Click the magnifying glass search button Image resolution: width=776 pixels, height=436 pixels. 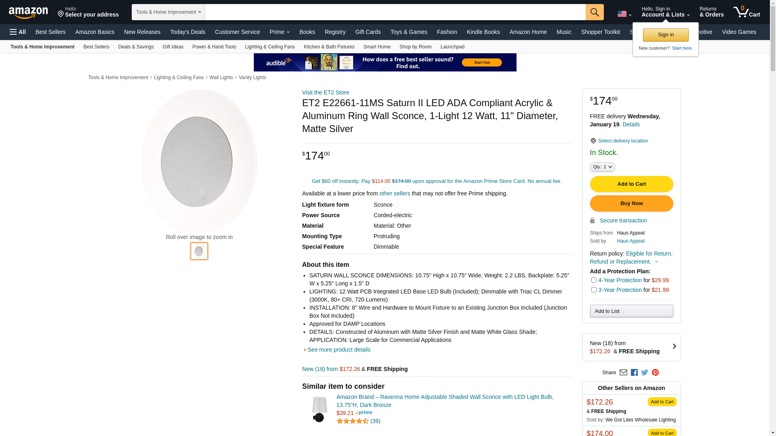[594, 12]
